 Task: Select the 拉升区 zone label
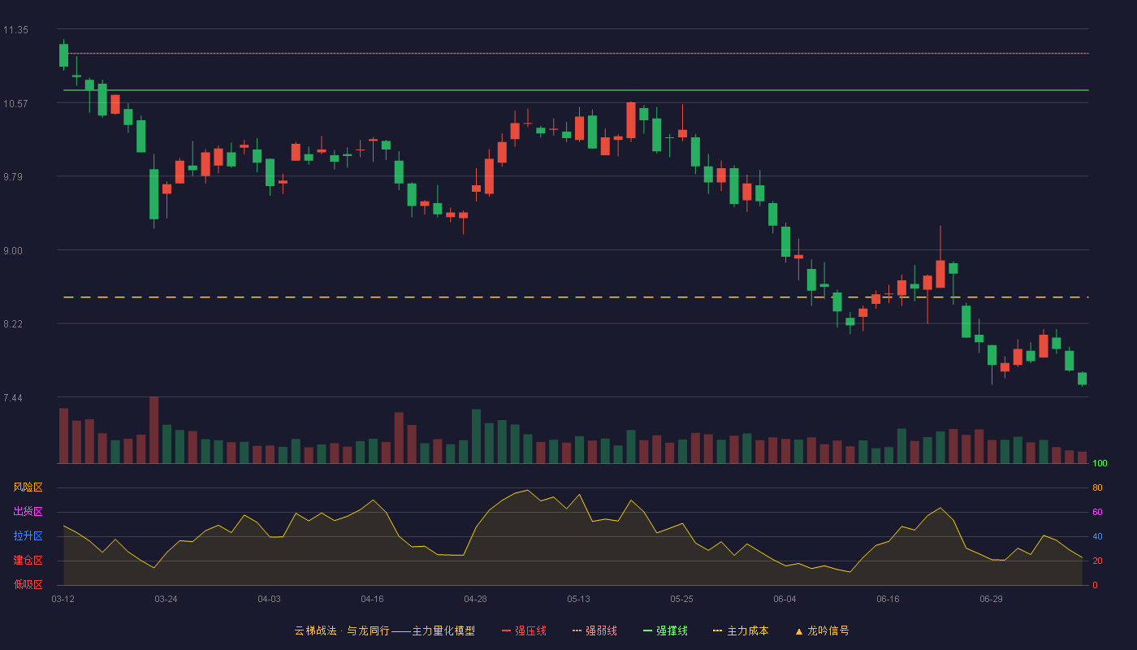pyautogui.click(x=28, y=536)
